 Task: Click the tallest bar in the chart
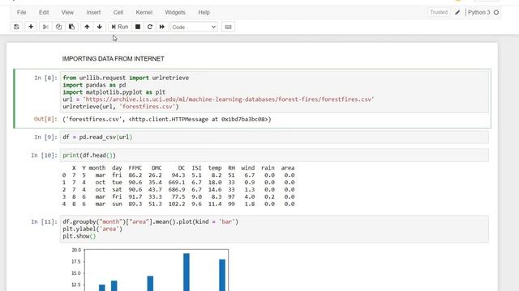pyautogui.click(x=187, y=272)
